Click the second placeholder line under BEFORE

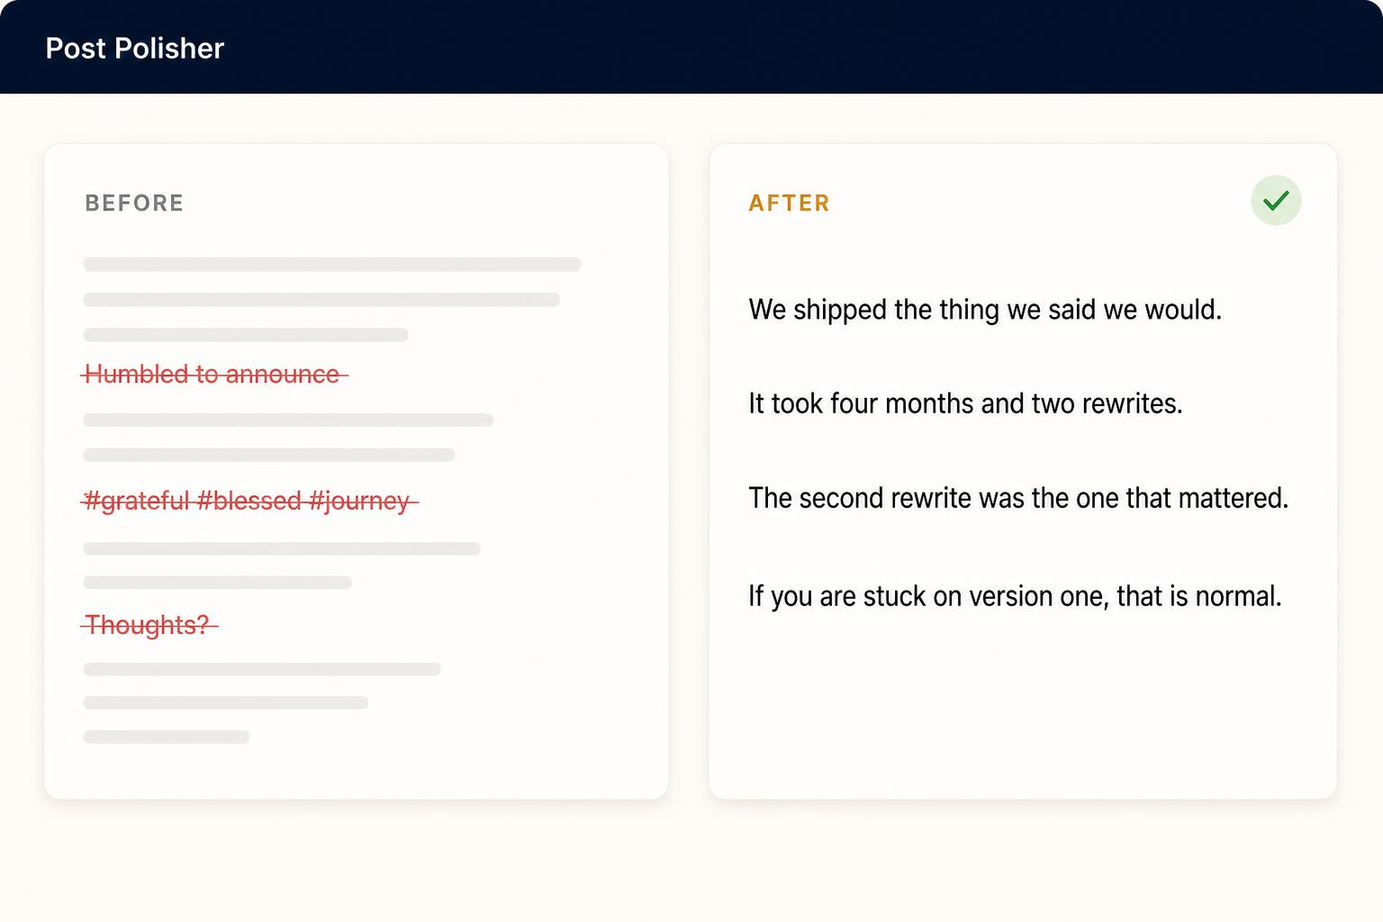click(x=321, y=300)
